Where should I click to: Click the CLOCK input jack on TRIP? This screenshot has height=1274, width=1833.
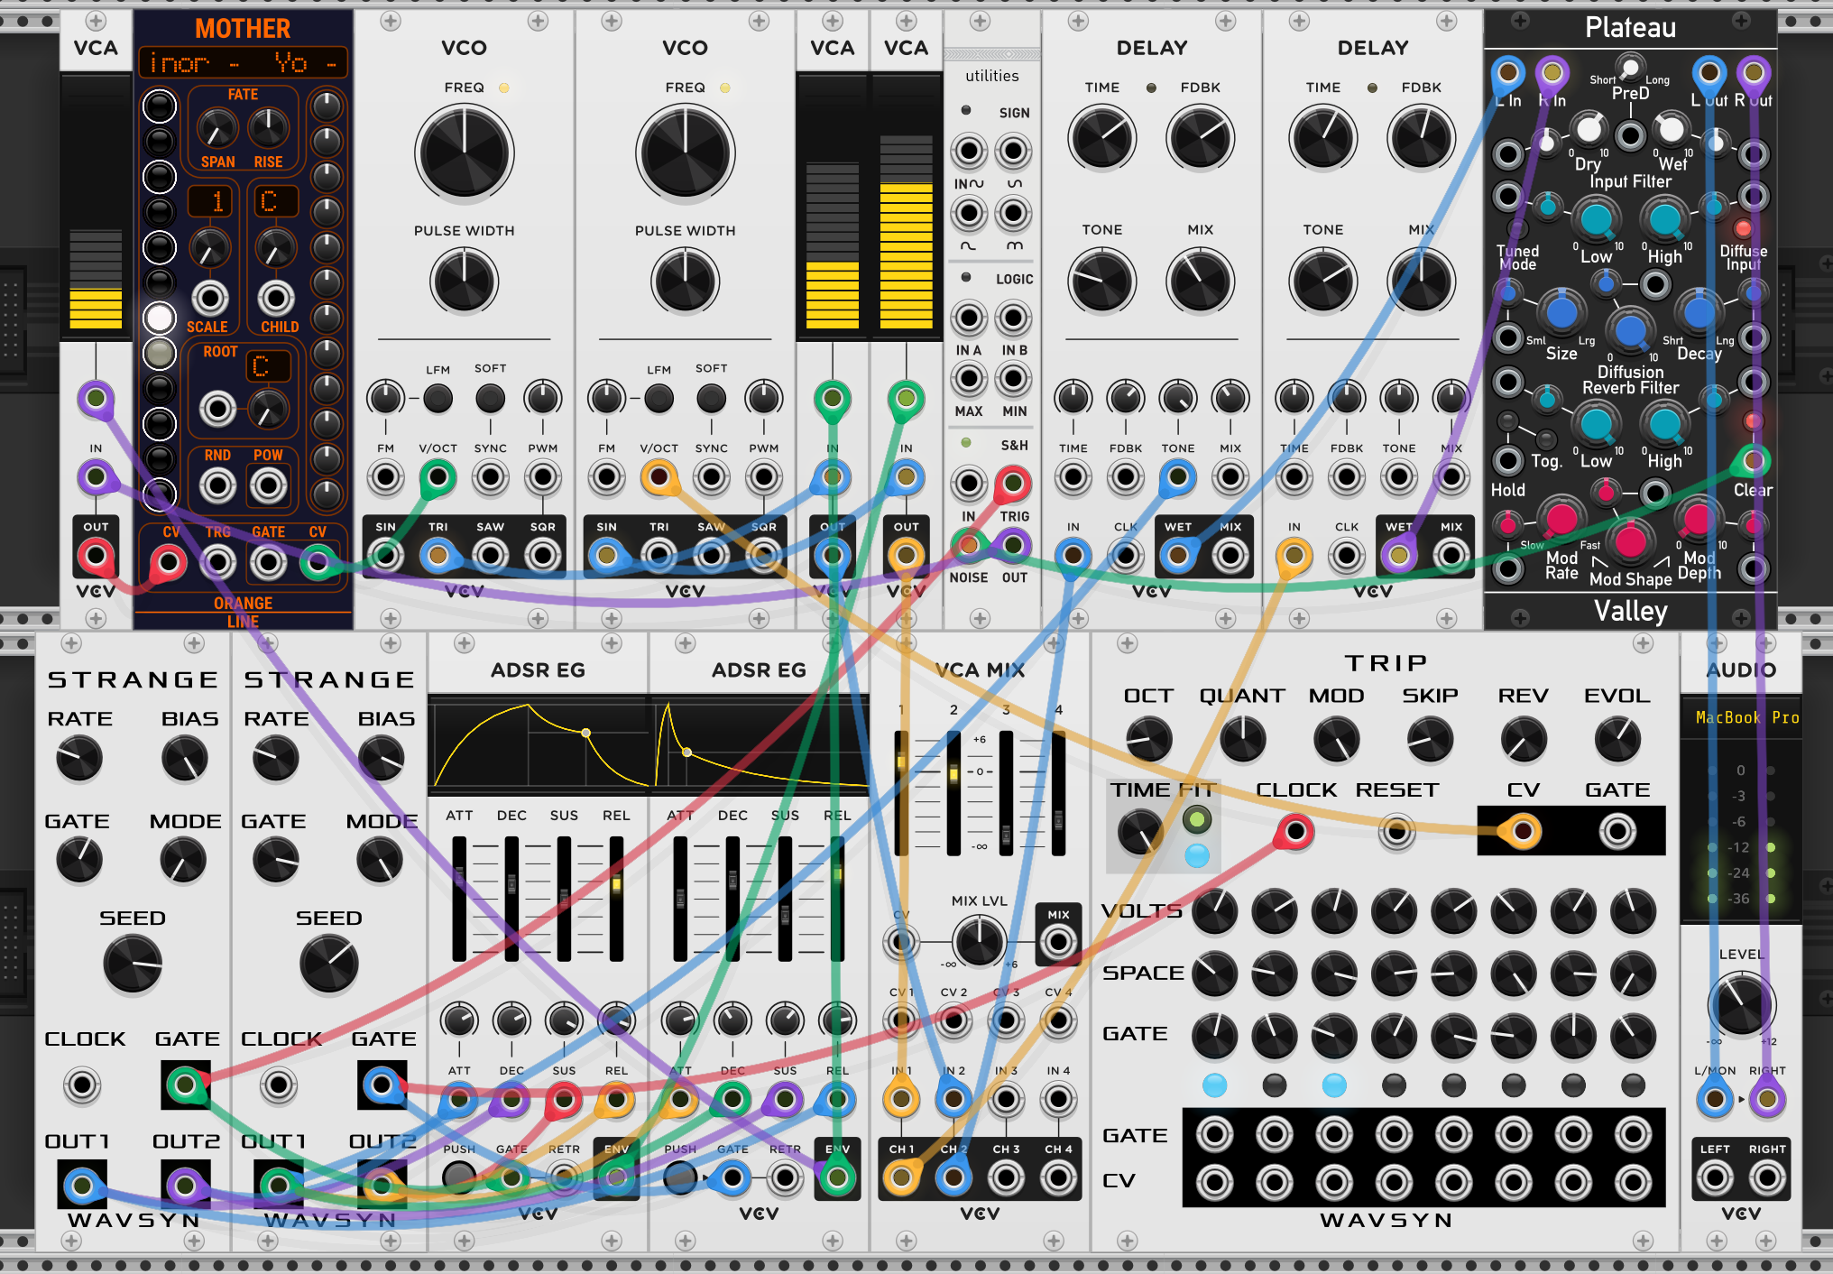click(x=1296, y=831)
